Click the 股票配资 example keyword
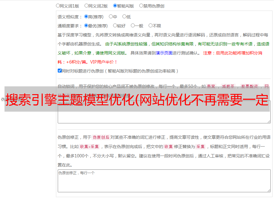This screenshot has width=274, height=198. (249, 86)
